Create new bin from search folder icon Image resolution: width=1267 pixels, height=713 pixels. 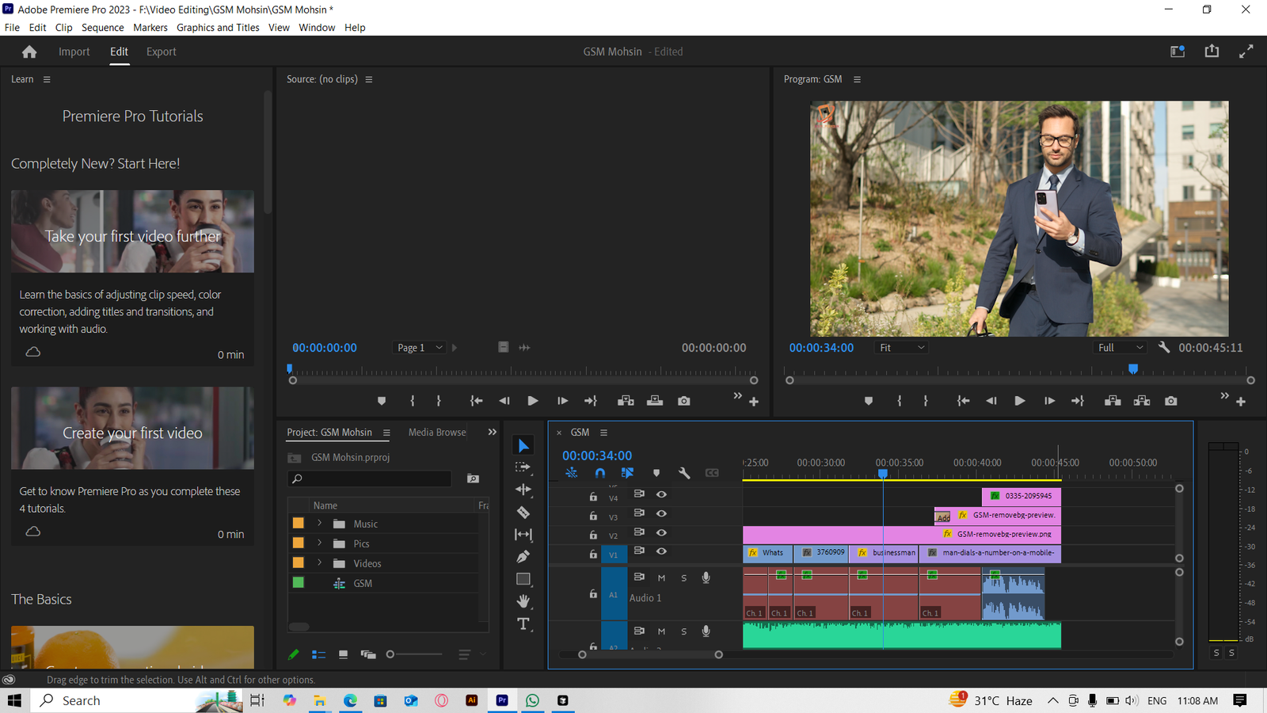pos(473,479)
